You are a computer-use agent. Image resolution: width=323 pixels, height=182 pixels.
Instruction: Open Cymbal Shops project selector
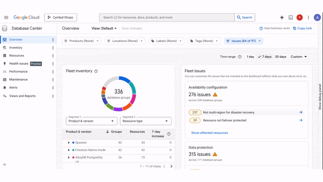coord(61,18)
